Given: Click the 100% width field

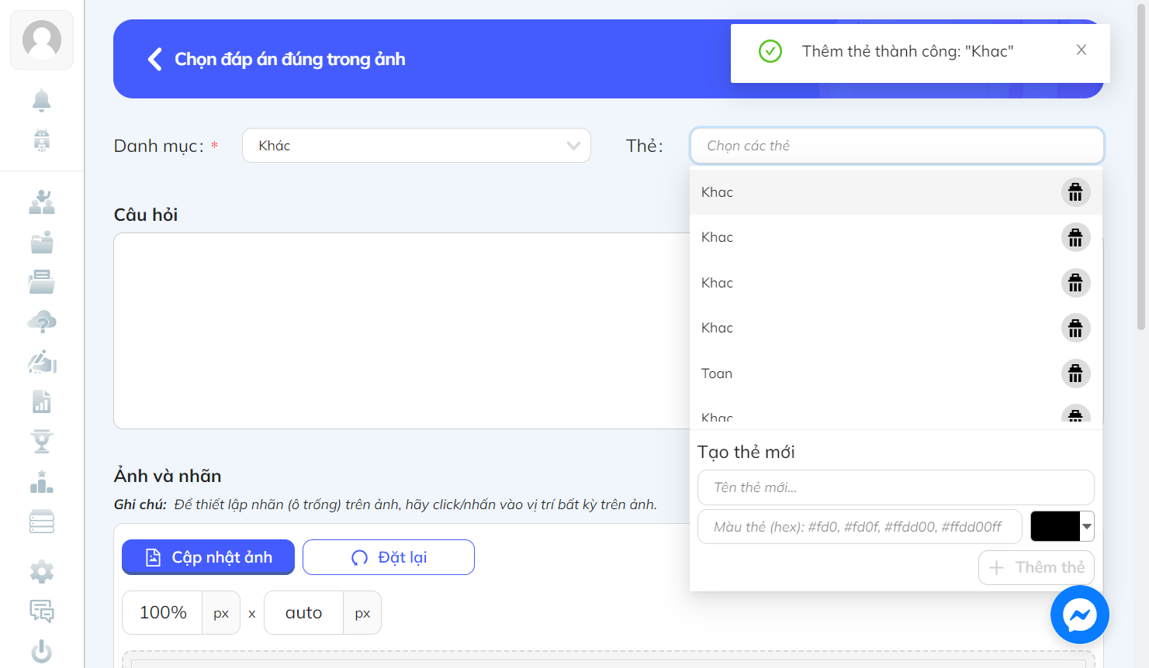Looking at the screenshot, I should [162, 613].
